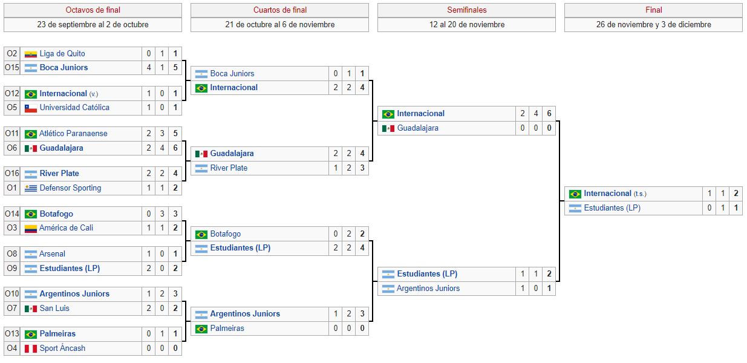Viewport: 747px width, 363px height.
Task: Click Mexico flag beside Guadalajara in Semifinales
Action: pyautogui.click(x=388, y=128)
